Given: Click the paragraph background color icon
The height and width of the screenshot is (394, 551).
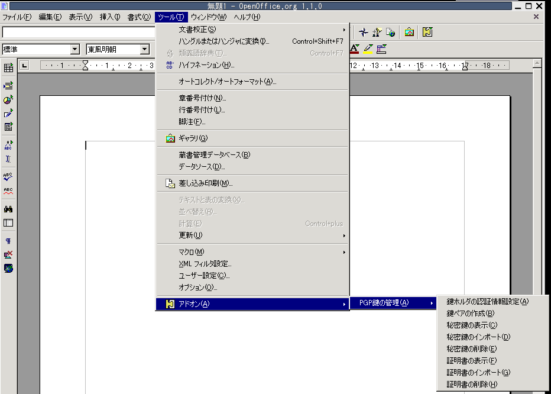Looking at the screenshot, I should pos(382,49).
